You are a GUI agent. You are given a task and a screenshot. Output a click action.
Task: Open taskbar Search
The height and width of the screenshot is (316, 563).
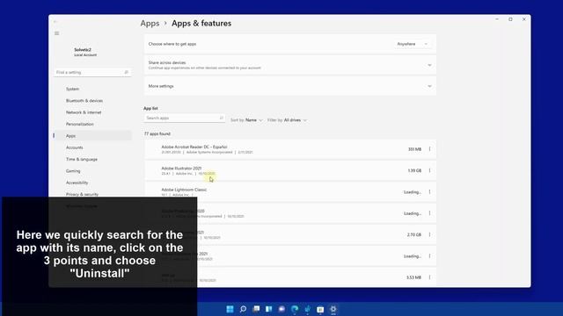coord(243,309)
